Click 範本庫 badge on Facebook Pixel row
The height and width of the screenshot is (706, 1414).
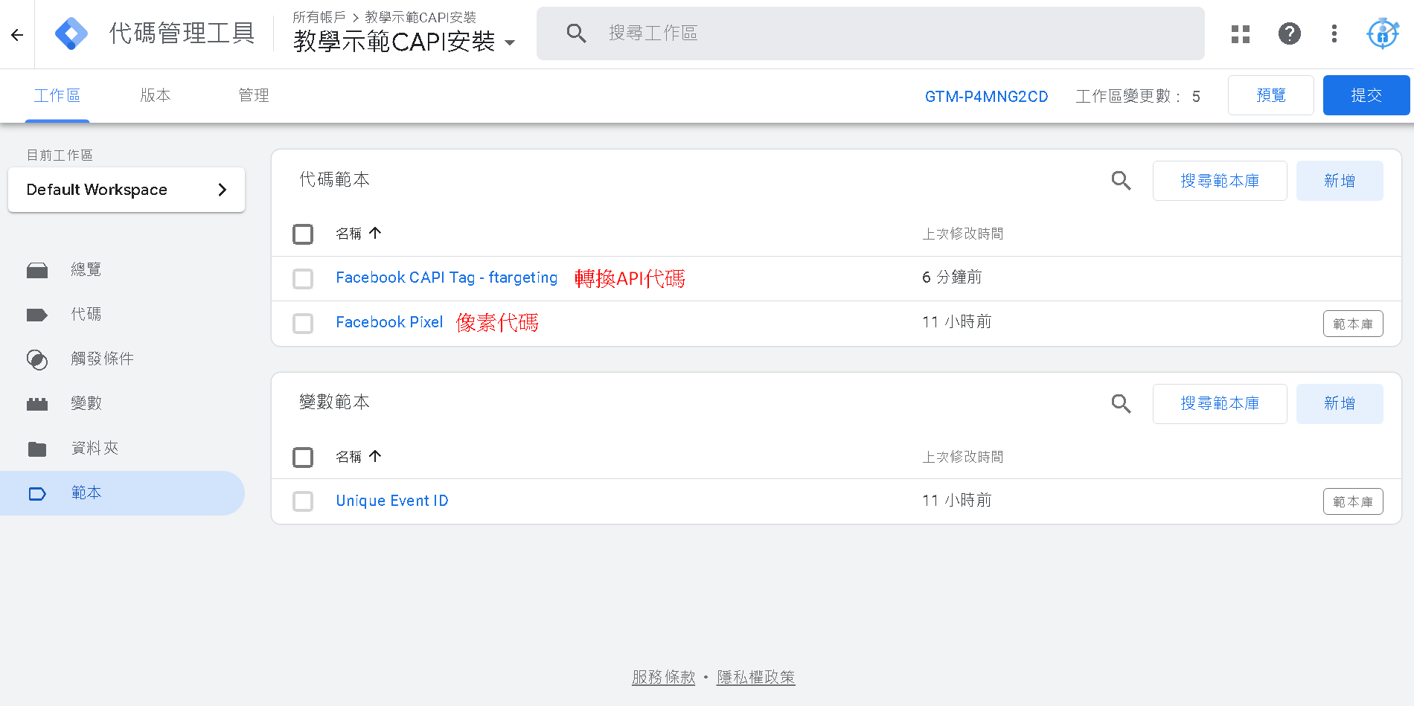1353,324
